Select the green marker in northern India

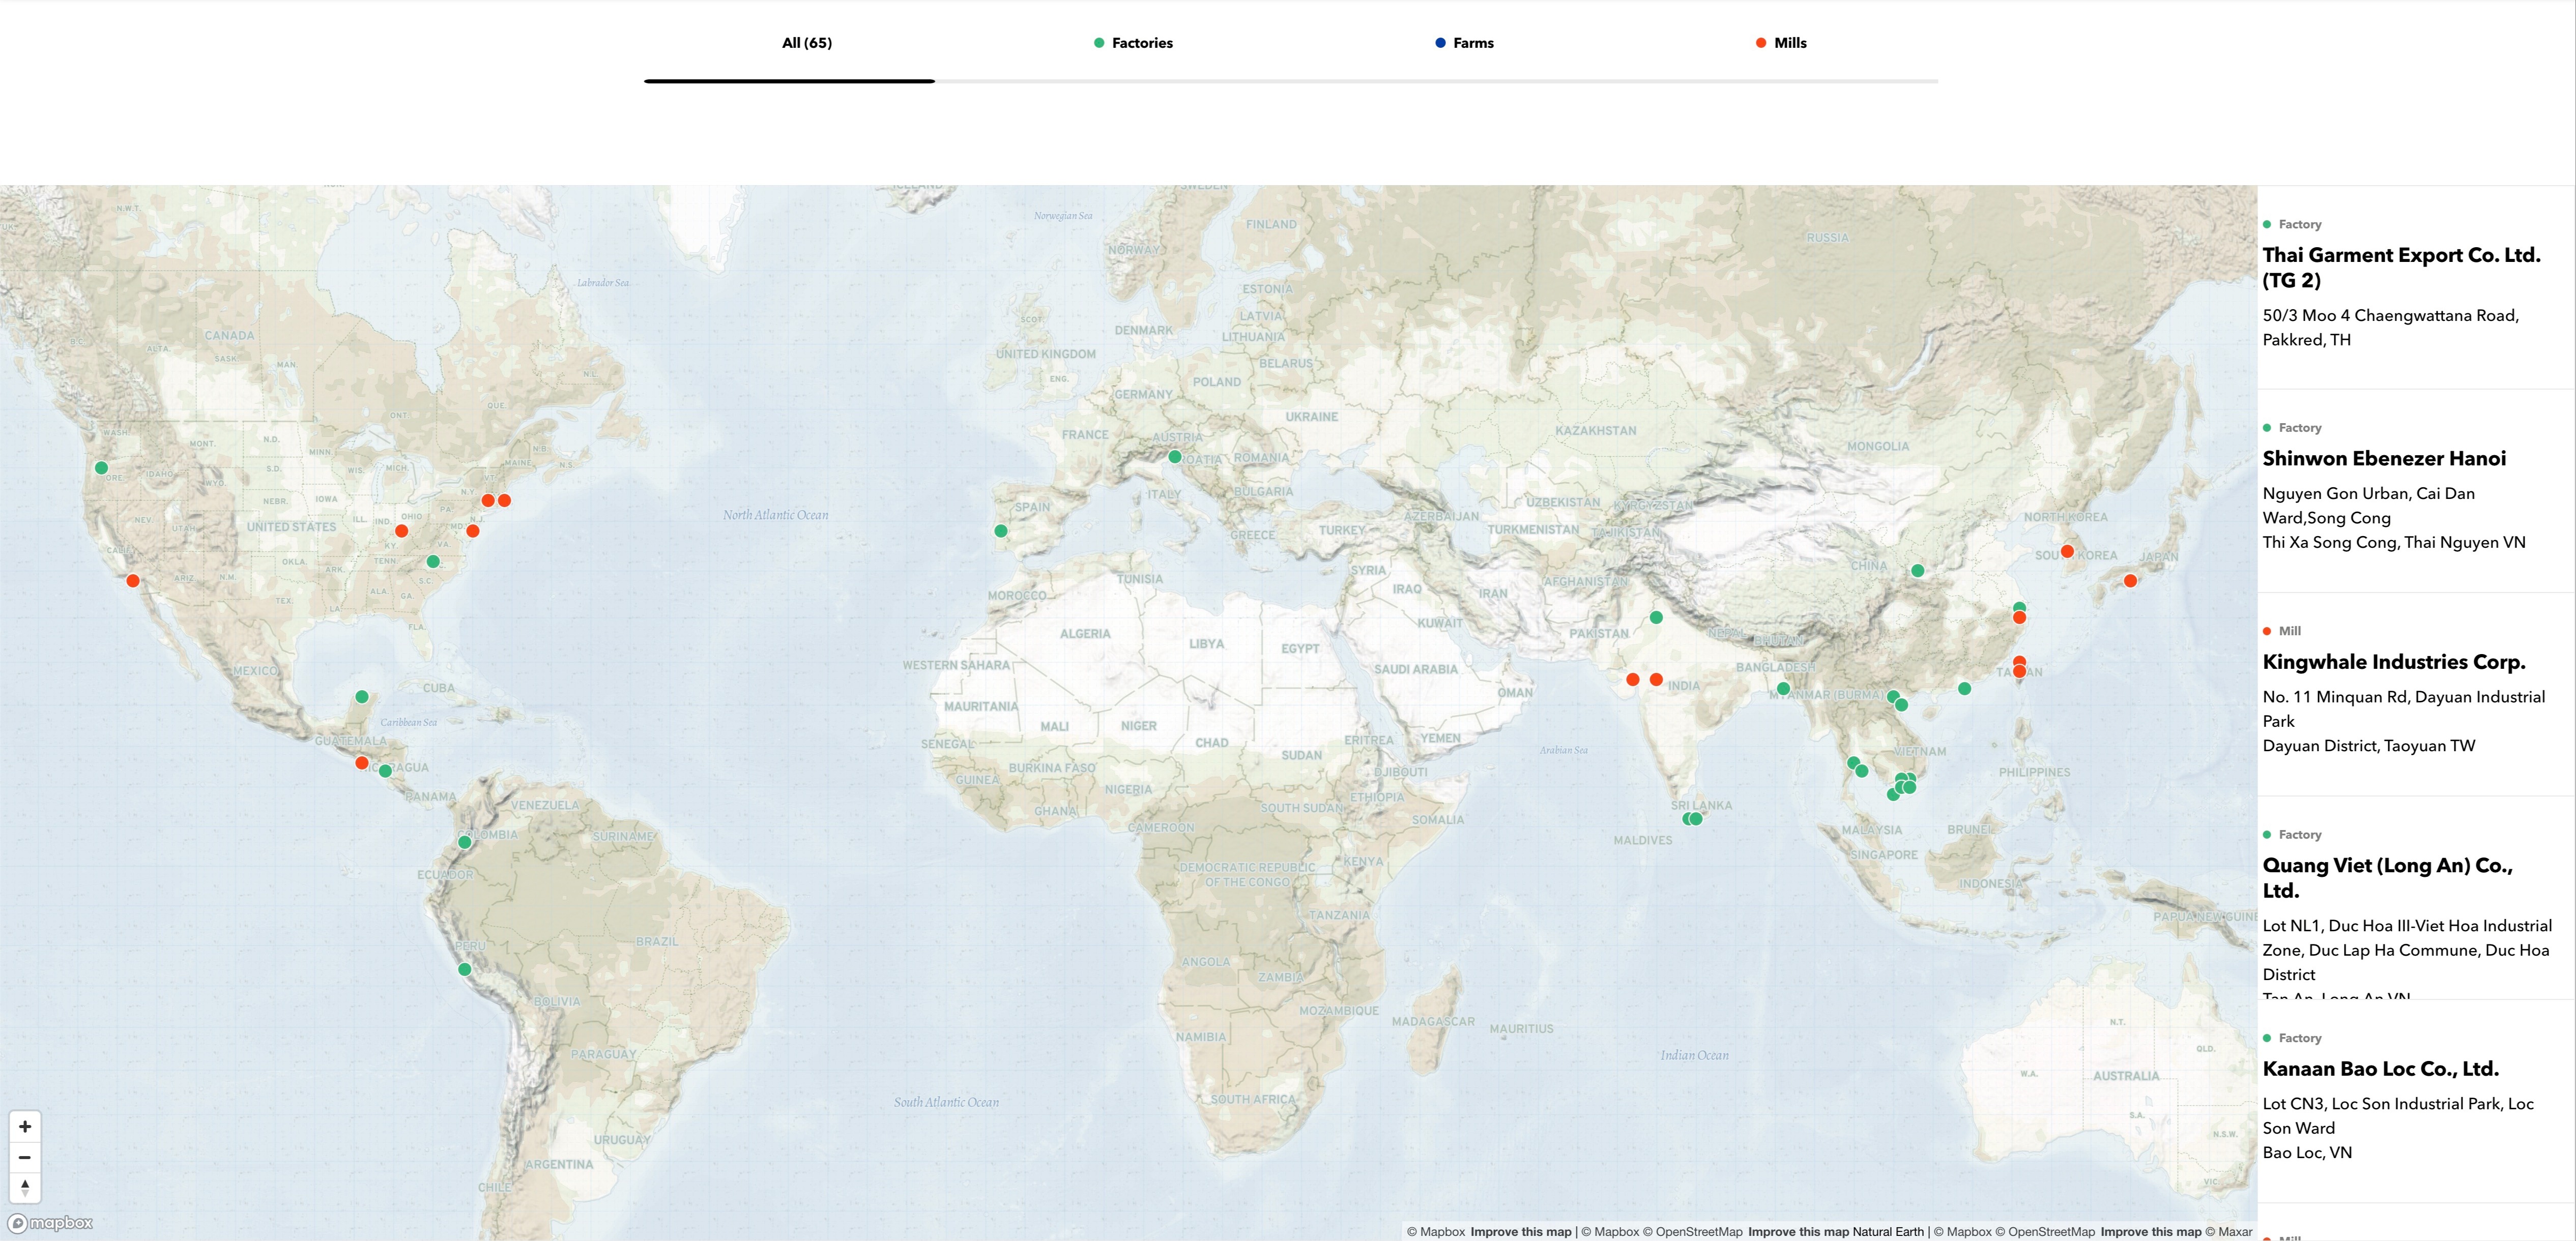tap(1656, 618)
